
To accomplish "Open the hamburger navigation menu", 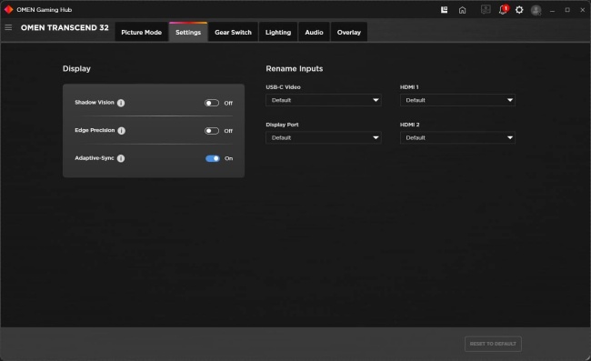I will click(x=8, y=27).
